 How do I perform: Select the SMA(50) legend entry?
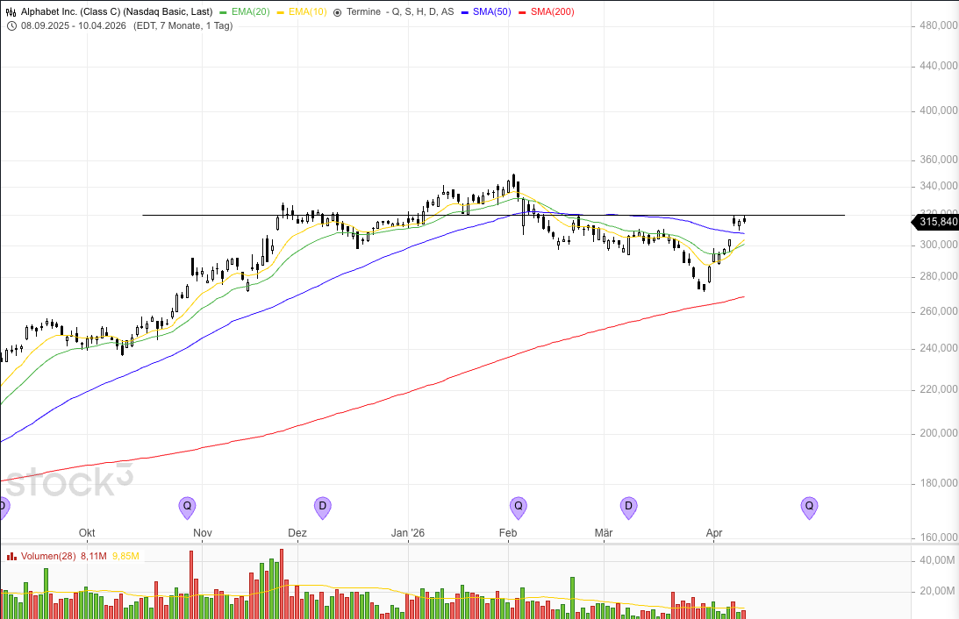pyautogui.click(x=486, y=11)
